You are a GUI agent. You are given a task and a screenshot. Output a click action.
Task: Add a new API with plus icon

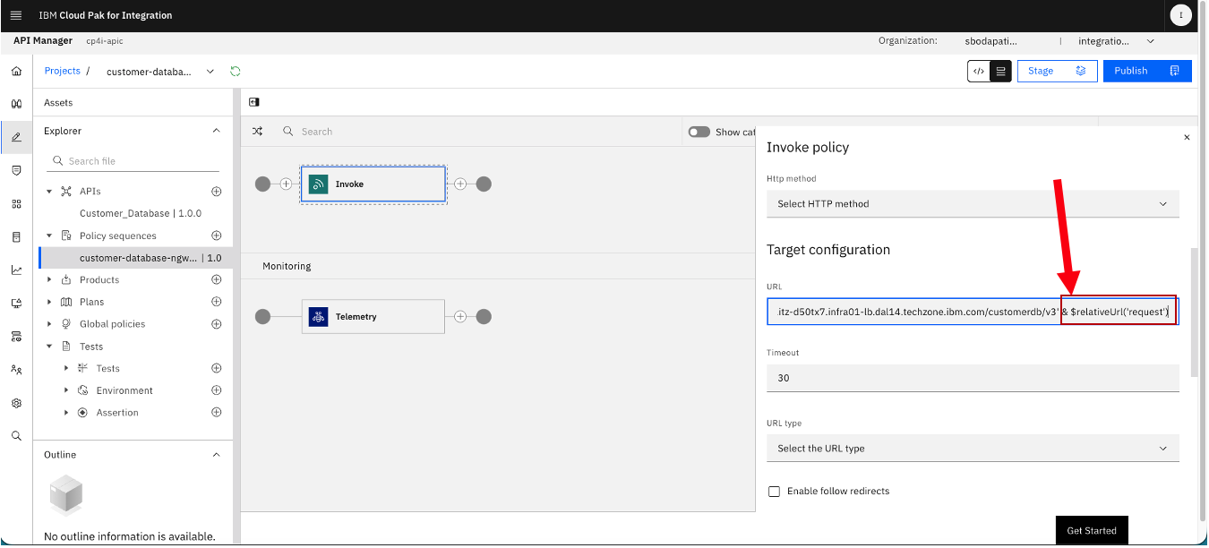click(216, 192)
